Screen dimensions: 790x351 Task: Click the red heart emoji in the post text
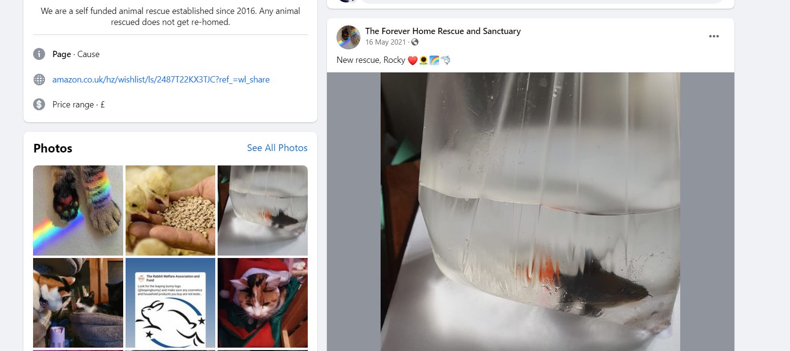(x=412, y=60)
